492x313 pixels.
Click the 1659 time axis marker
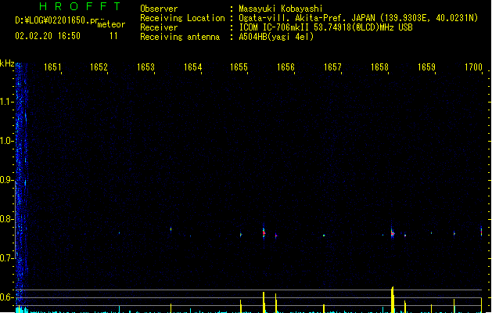click(426, 67)
